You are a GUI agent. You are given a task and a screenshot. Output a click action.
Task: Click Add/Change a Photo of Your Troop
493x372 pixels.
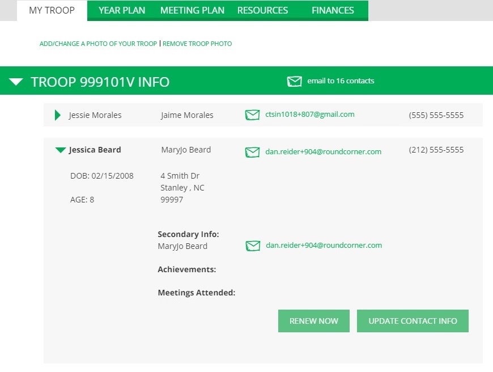point(98,44)
